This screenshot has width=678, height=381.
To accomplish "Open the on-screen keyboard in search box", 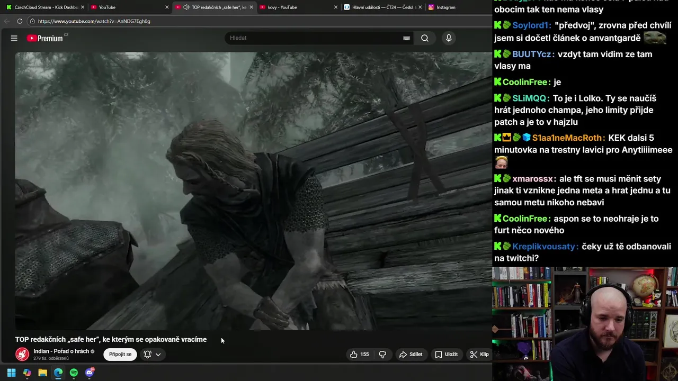I will coord(406,38).
